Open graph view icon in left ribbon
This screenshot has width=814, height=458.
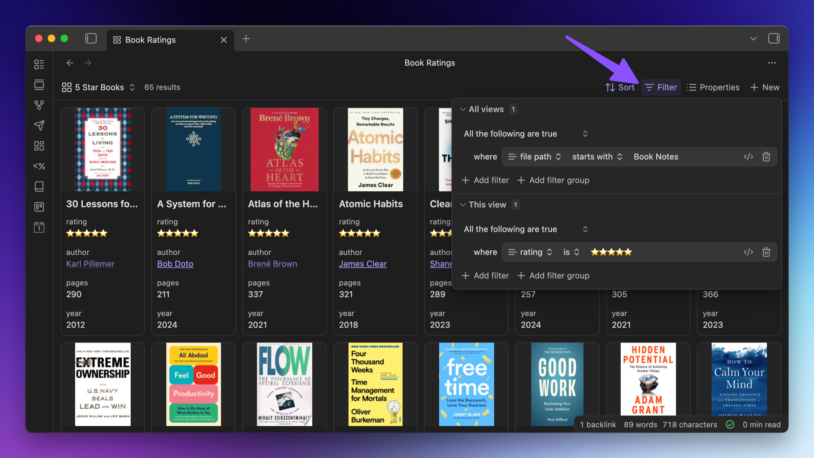tap(39, 105)
